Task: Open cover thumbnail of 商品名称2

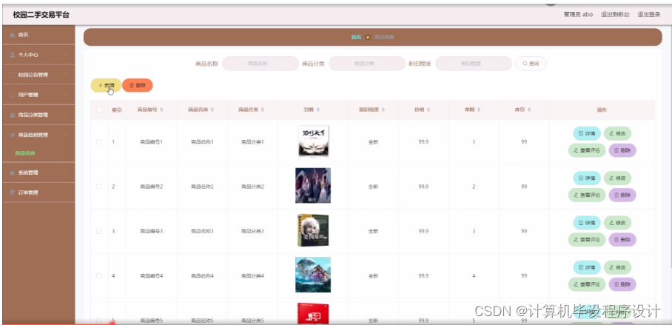Action: click(x=313, y=186)
